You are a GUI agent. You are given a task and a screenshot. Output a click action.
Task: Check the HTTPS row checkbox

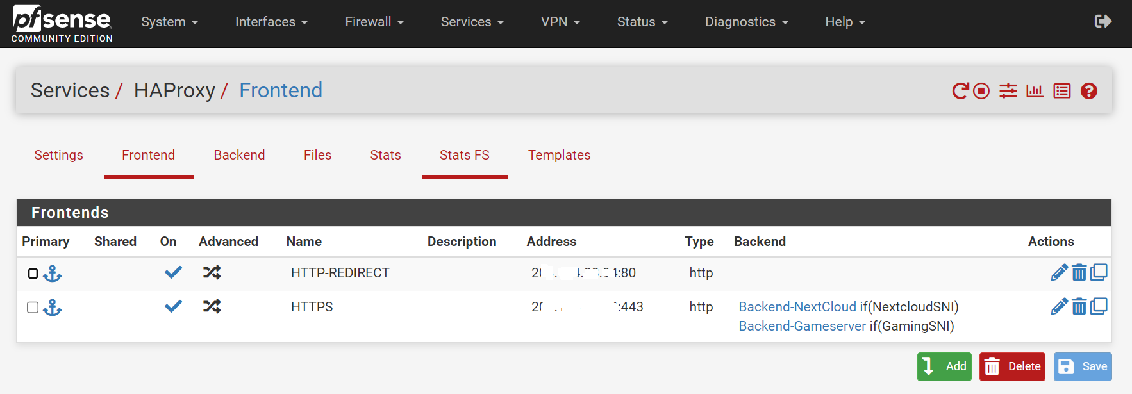point(33,308)
